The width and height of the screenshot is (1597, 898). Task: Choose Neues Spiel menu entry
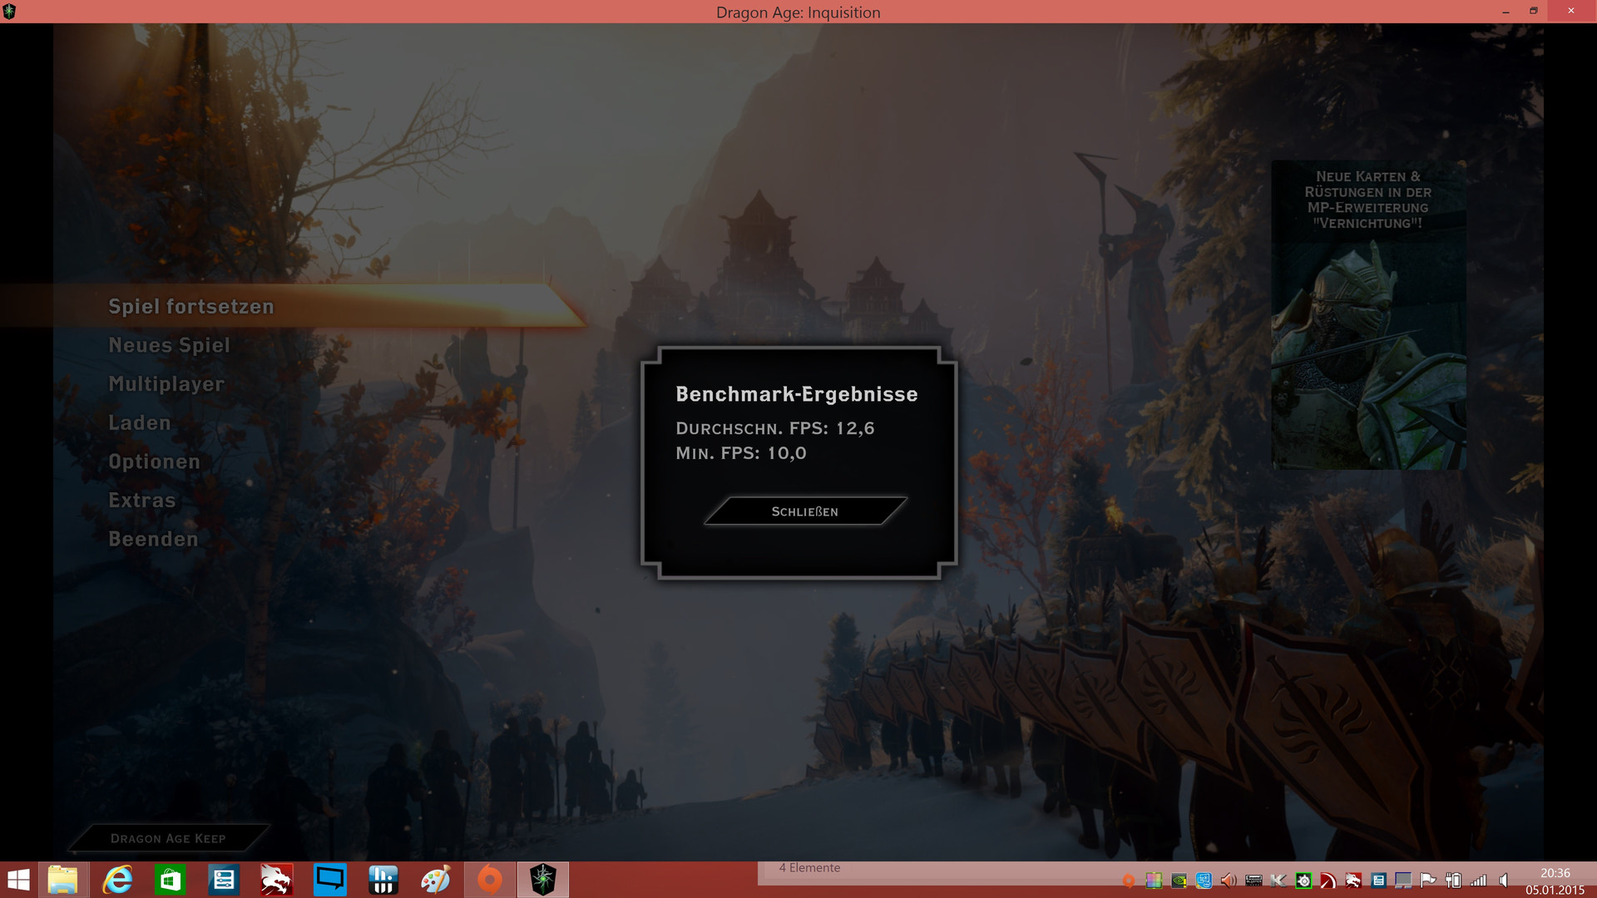[169, 345]
